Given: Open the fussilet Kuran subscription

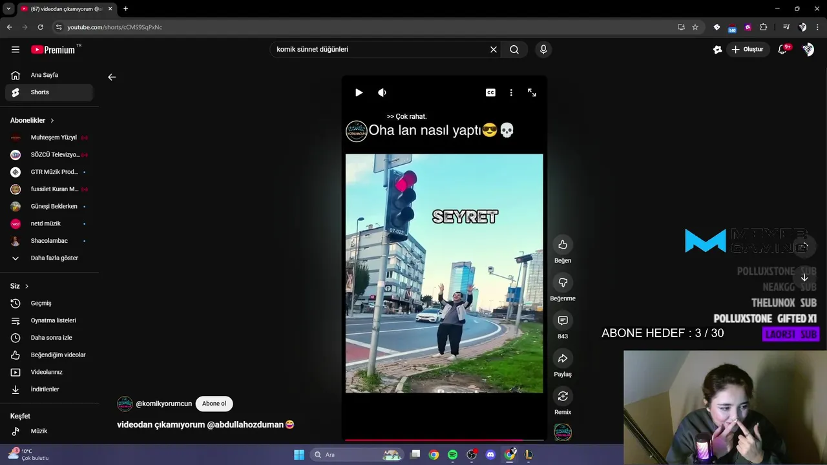Looking at the screenshot, I should (49, 189).
